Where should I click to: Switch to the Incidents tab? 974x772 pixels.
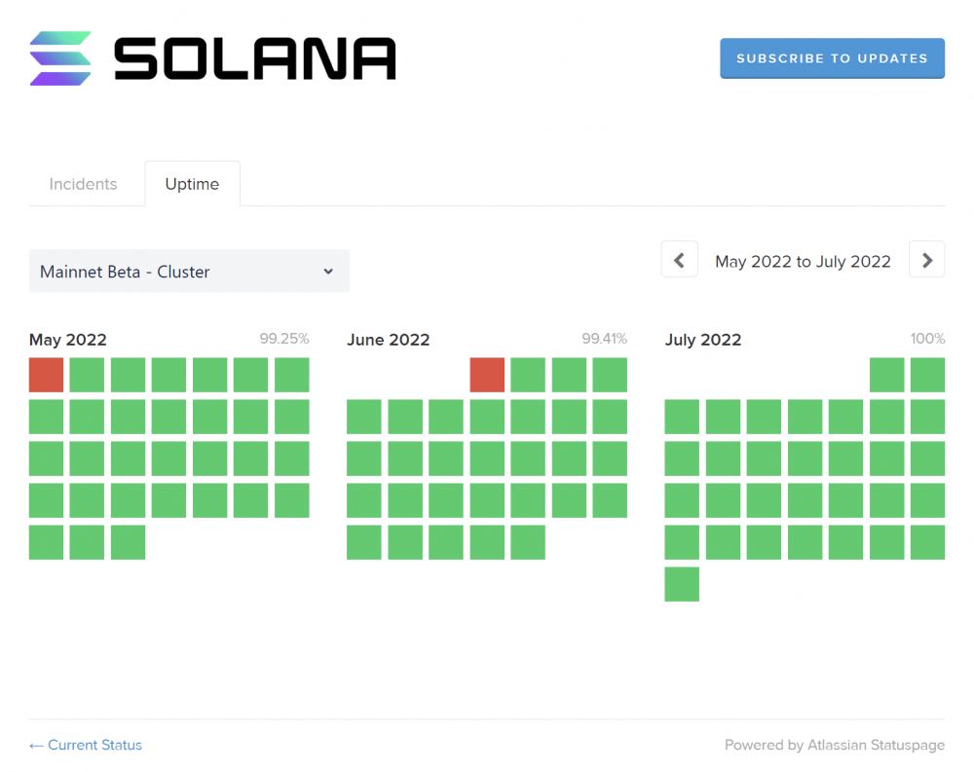(x=83, y=184)
